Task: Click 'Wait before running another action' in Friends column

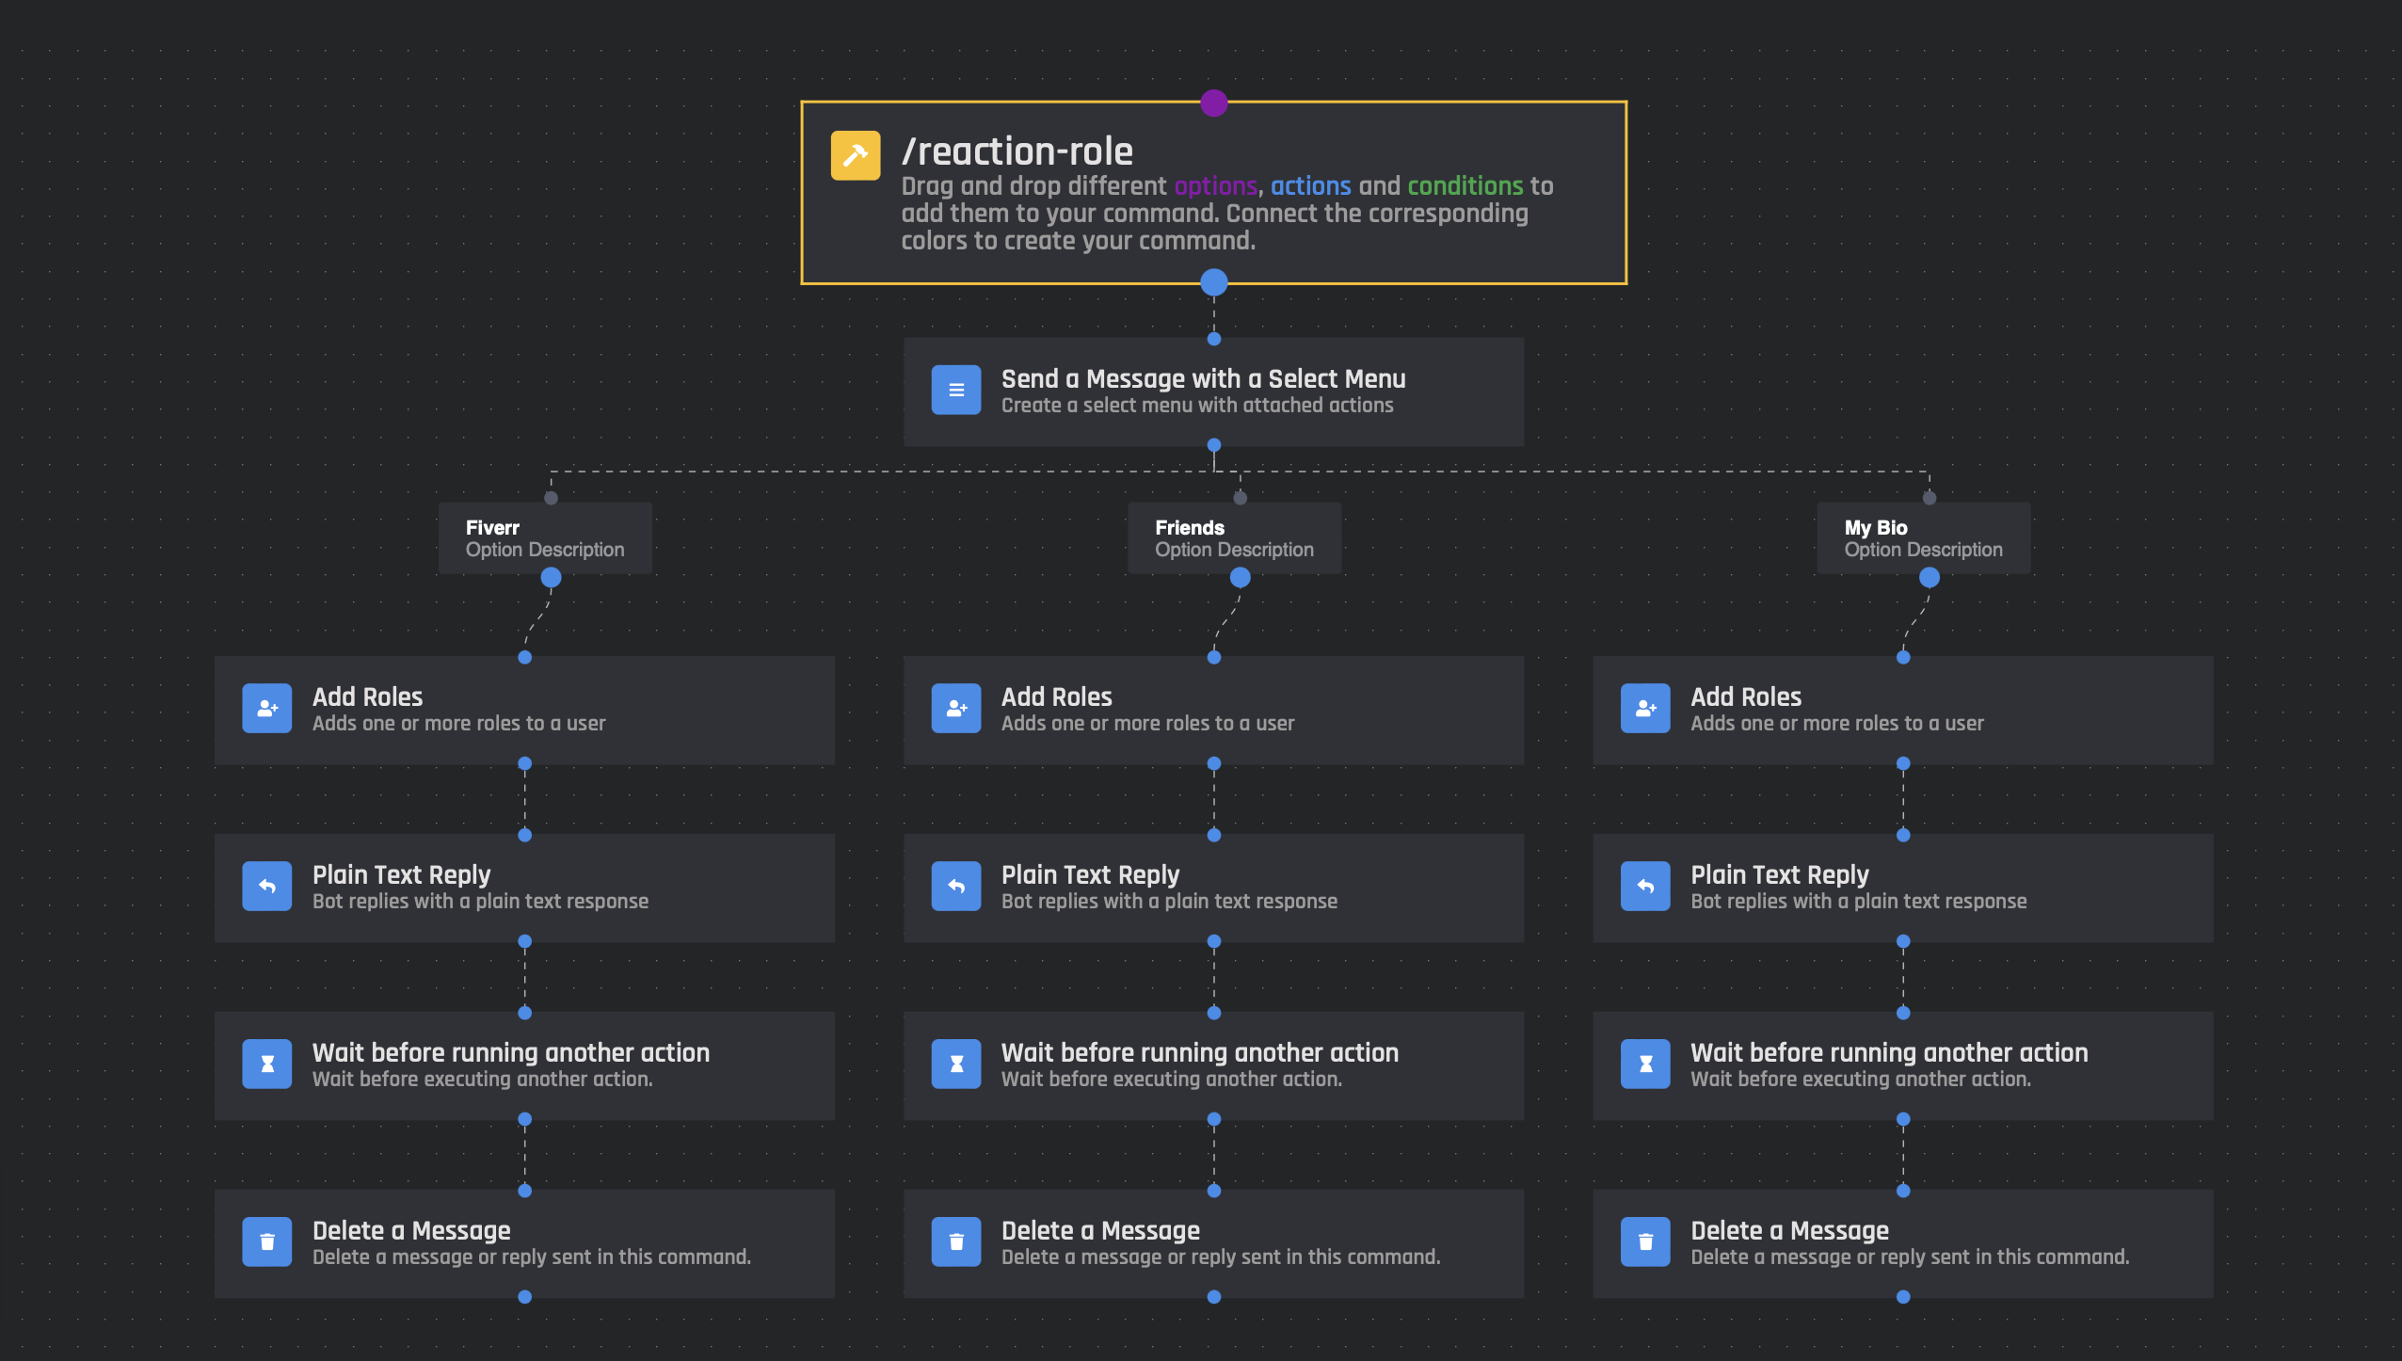Action: (1200, 1052)
